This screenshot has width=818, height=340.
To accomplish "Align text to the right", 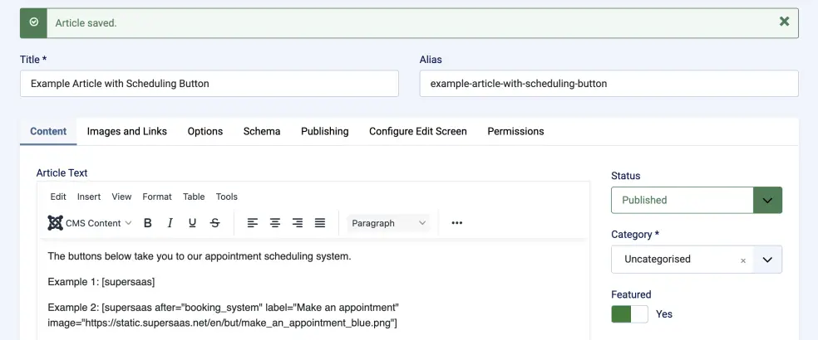I will pyautogui.click(x=298, y=223).
